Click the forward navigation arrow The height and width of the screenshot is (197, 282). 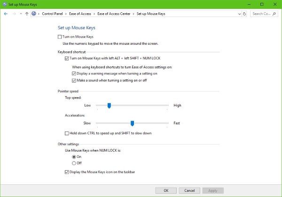tap(14, 14)
